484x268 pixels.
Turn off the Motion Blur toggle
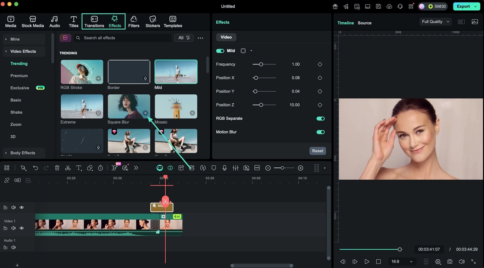320,132
